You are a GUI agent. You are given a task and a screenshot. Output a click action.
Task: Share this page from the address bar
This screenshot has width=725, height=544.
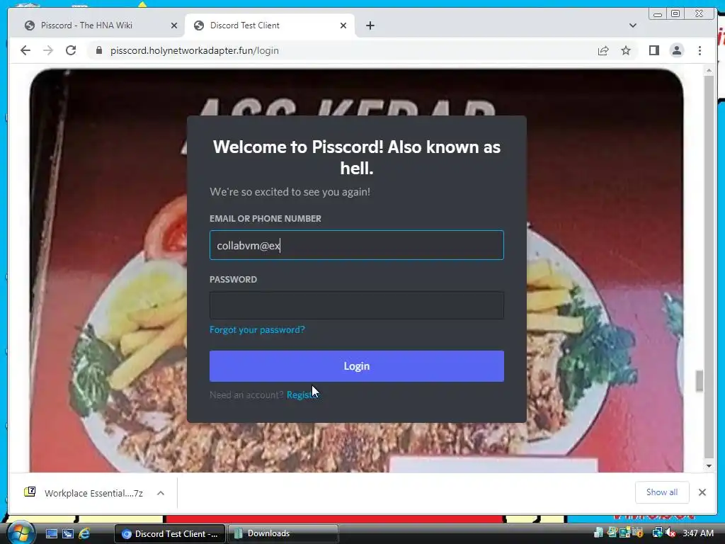[603, 50]
